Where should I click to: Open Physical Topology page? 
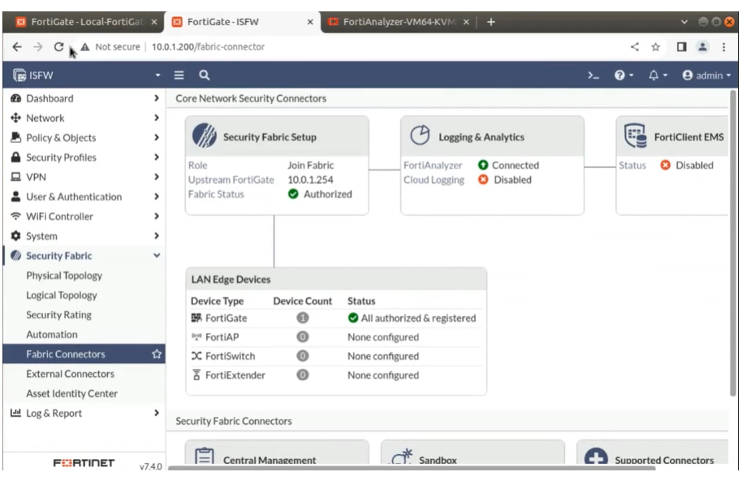[64, 275]
